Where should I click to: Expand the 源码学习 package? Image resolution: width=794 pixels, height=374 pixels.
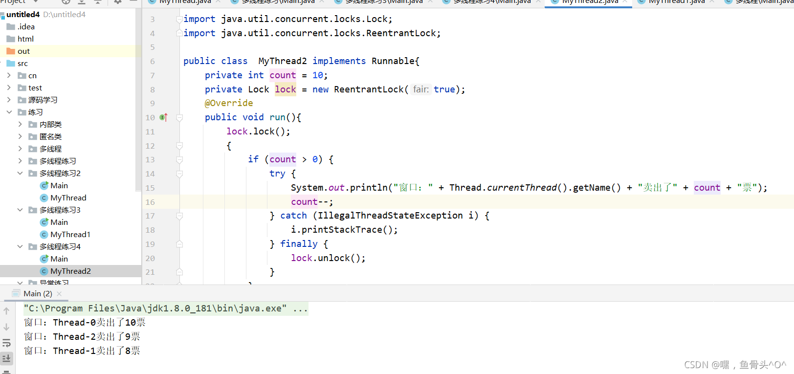(9, 100)
